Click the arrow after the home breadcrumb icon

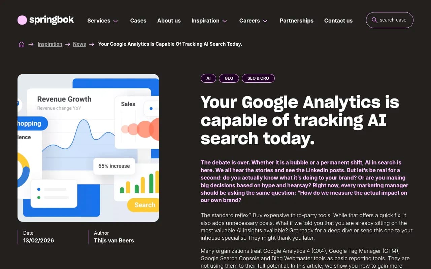(31, 44)
